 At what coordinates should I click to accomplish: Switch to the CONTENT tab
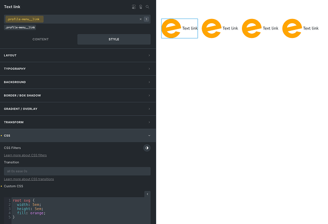coord(40,39)
